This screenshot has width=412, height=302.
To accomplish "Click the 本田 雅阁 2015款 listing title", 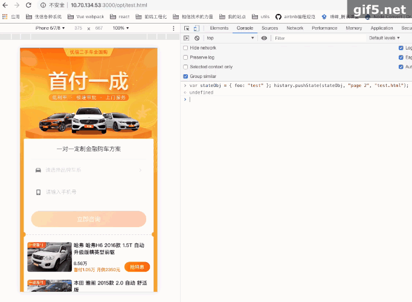I will click(x=110, y=286).
